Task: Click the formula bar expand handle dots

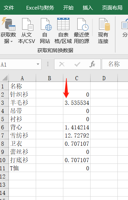Action: pos(48,64)
